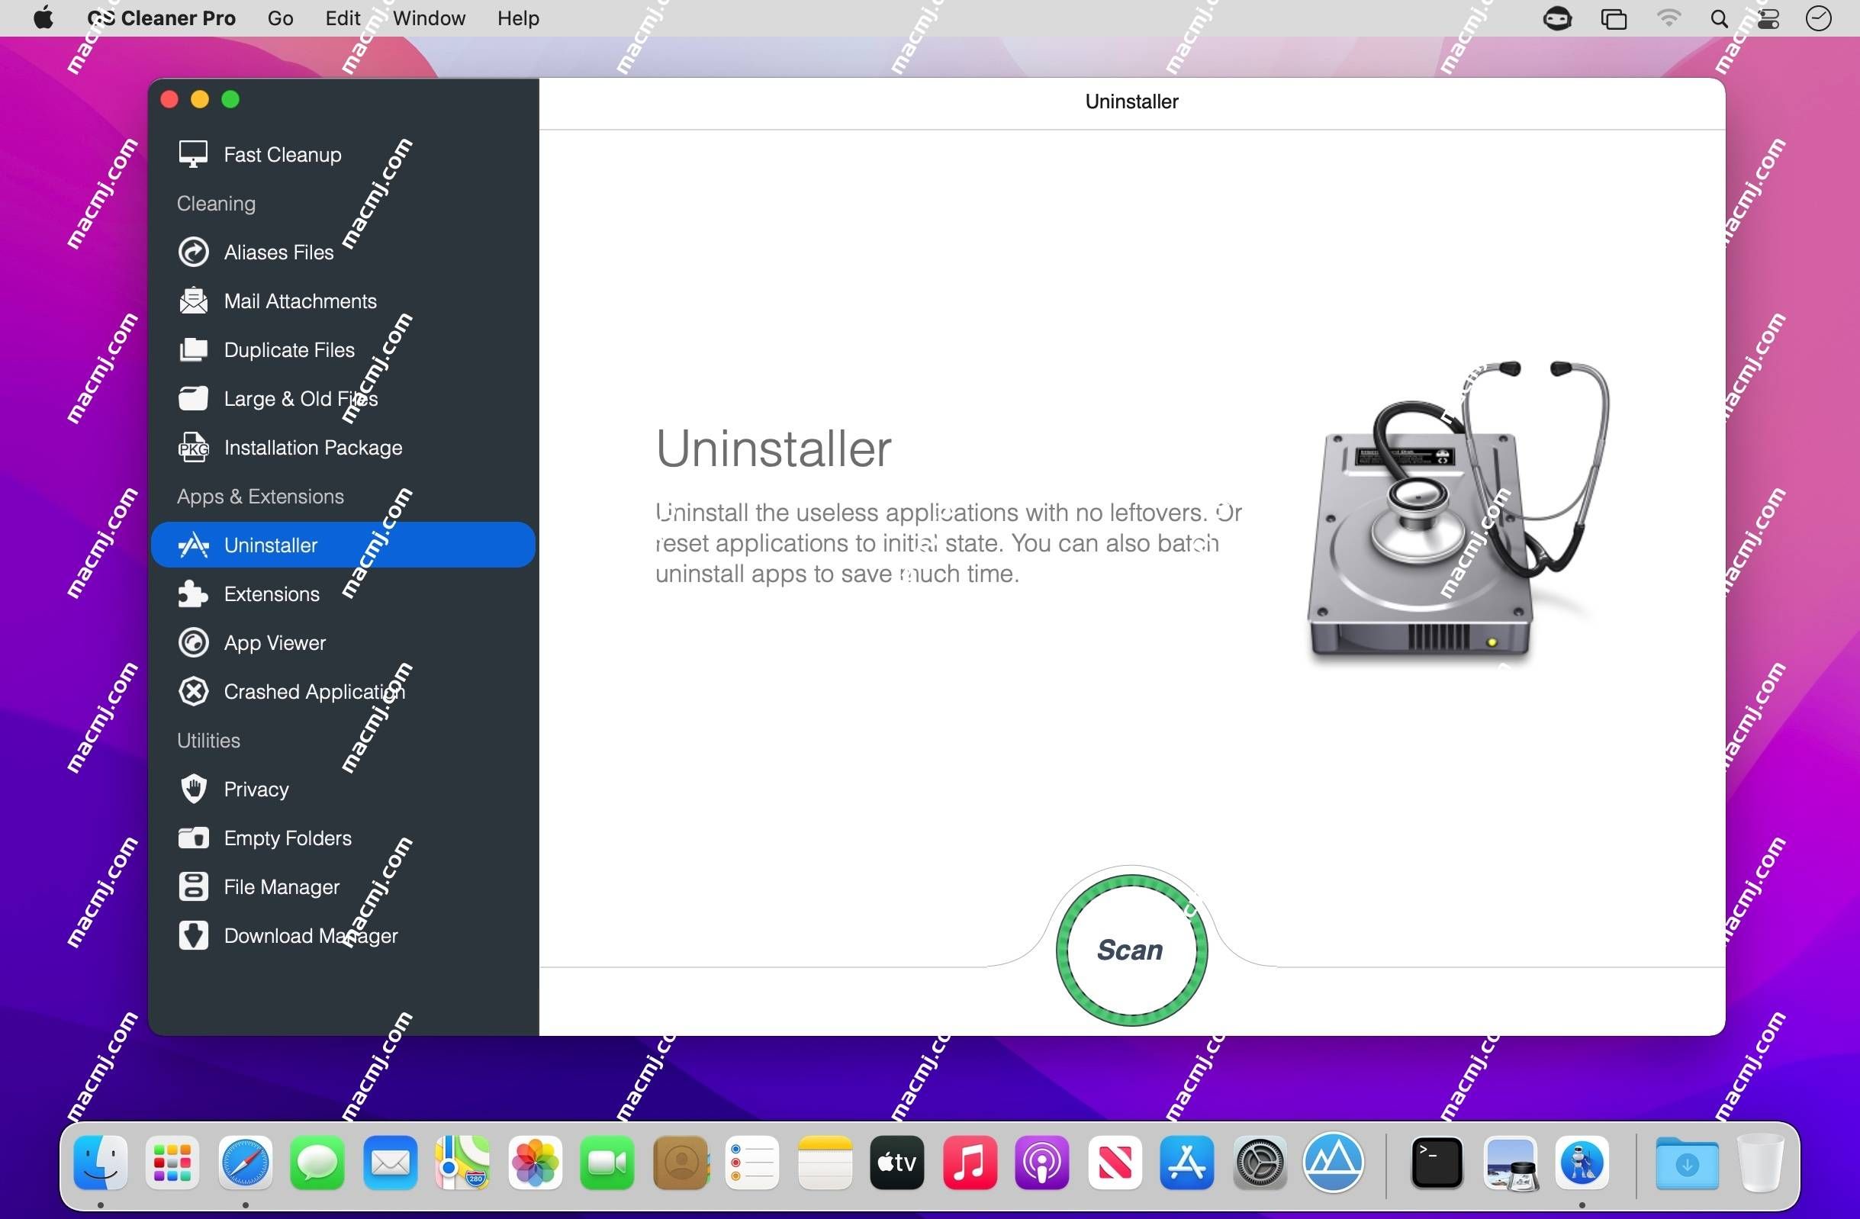Select Large & Old Files option
Image resolution: width=1860 pixels, height=1219 pixels.
(301, 397)
